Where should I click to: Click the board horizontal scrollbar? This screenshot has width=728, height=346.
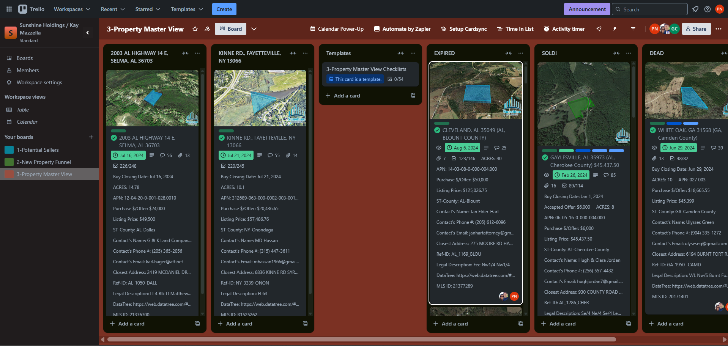coord(361,340)
